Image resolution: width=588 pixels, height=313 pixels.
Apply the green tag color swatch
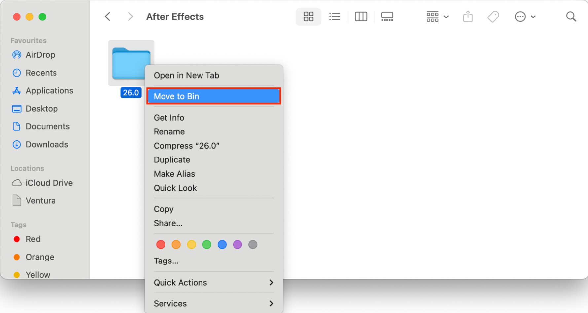[207, 244]
